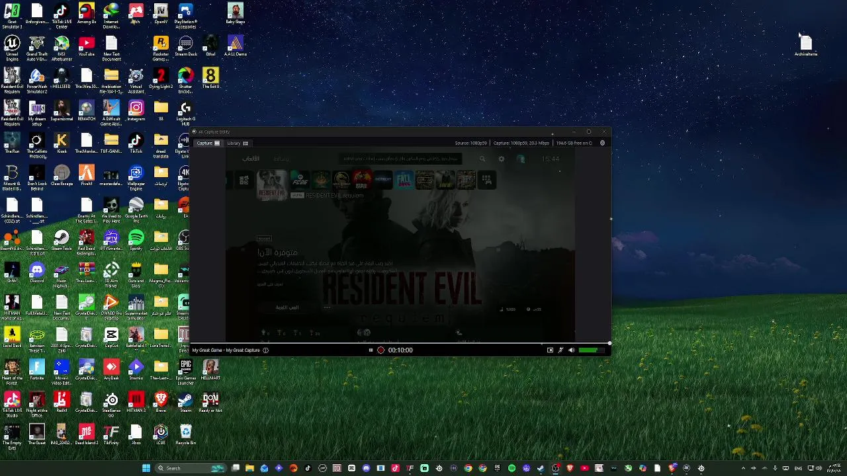Image resolution: width=847 pixels, height=476 pixels.
Task: Open Rockstar Games launcher icon
Action: coord(161,48)
